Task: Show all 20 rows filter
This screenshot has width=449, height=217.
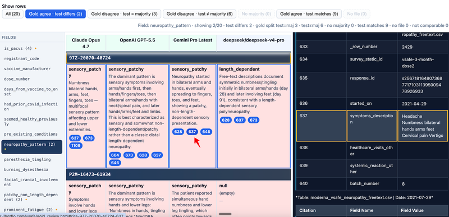Action: point(12,13)
